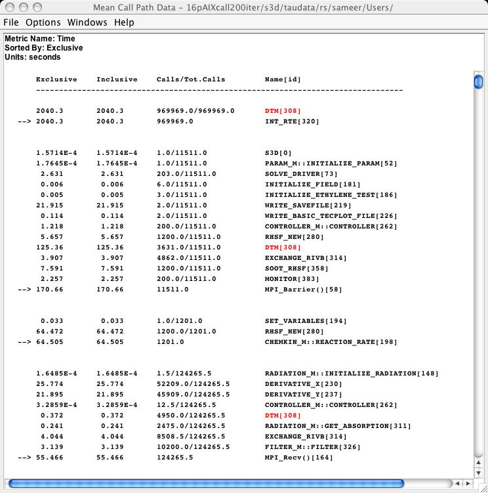
Task: Click the 'Units: seconds' label
Action: 33,57
